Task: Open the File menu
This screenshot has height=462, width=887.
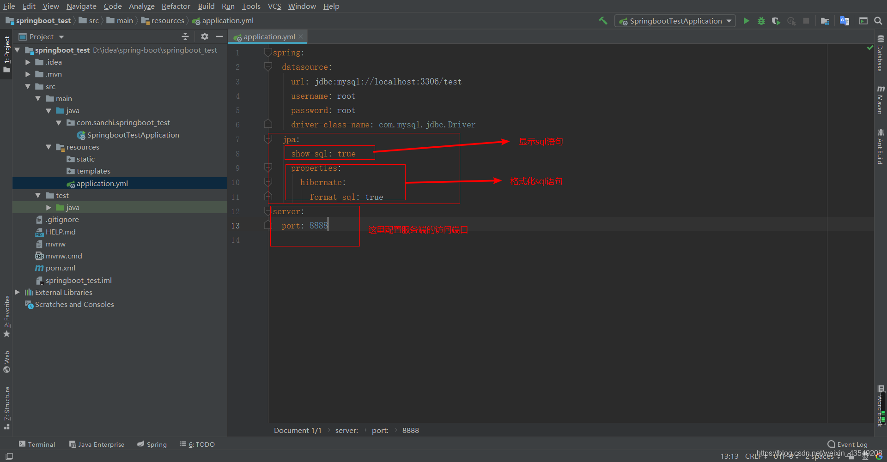Action: click(x=9, y=6)
